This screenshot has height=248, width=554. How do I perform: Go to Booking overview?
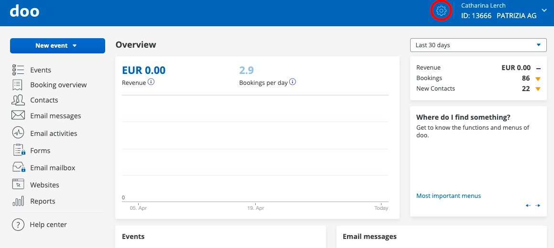pos(58,85)
